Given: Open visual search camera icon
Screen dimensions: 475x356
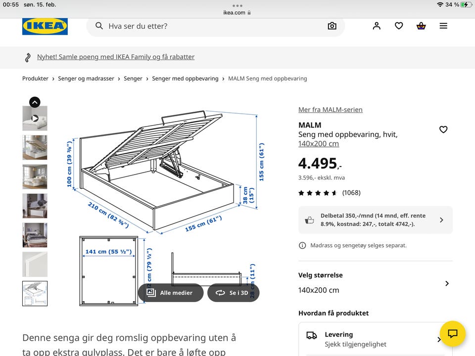Looking at the screenshot, I should click(332, 26).
